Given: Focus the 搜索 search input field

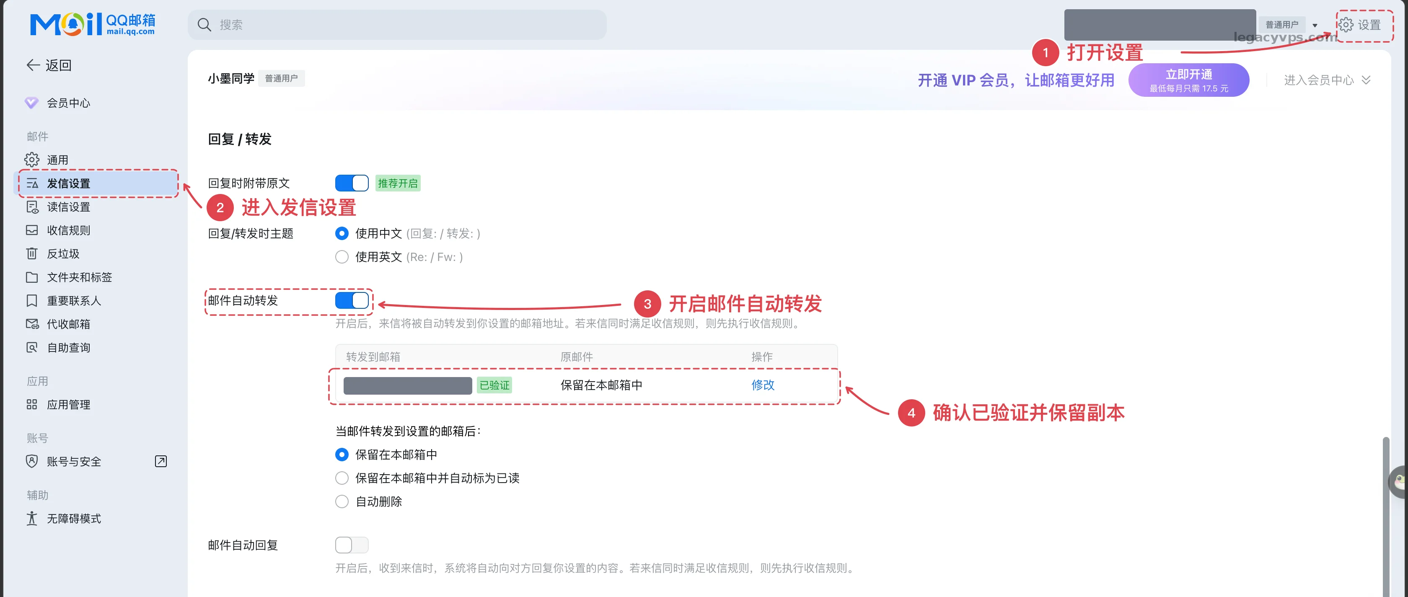Looking at the screenshot, I should (x=397, y=25).
